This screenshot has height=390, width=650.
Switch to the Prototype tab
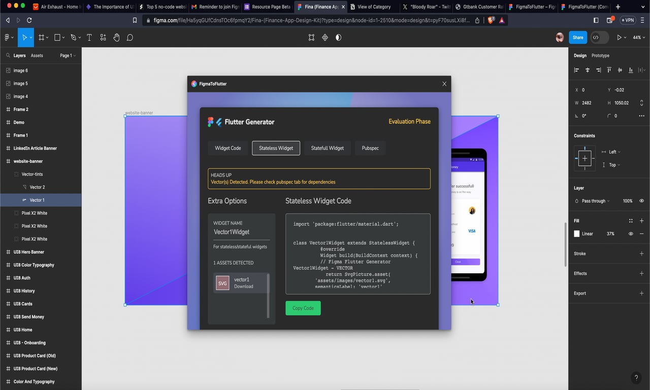click(600, 55)
